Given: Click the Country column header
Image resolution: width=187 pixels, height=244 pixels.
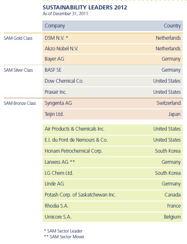Looking at the screenshot, I should tap(172, 26).
